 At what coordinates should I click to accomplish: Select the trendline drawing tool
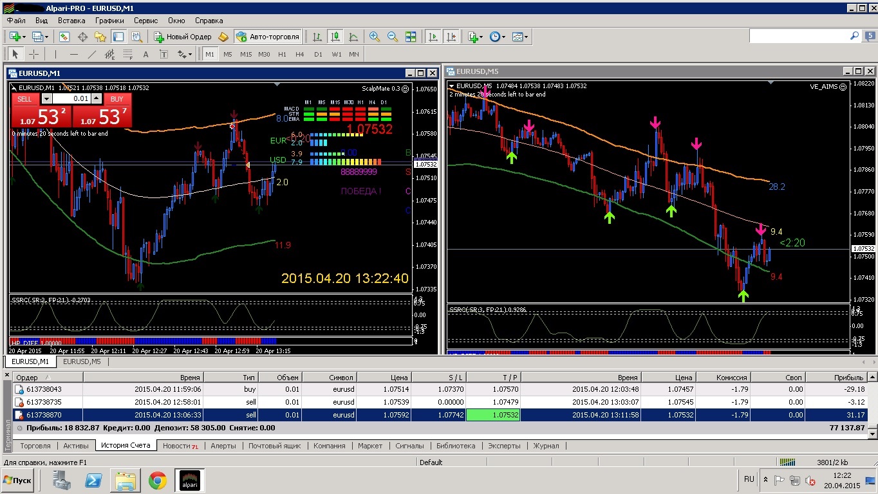(92, 55)
